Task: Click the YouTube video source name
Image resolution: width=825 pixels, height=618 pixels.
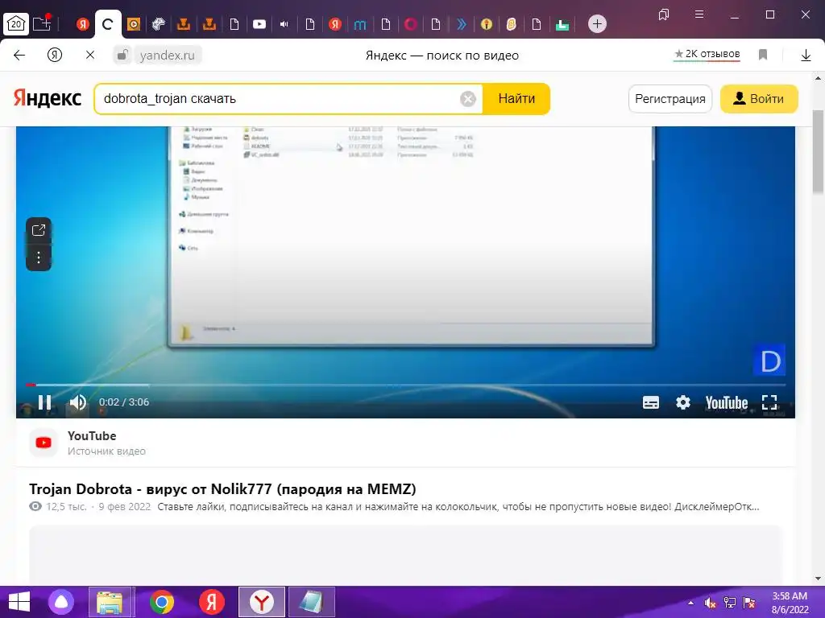Action: click(x=92, y=435)
